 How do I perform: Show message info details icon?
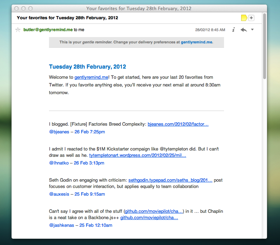coord(233,30)
